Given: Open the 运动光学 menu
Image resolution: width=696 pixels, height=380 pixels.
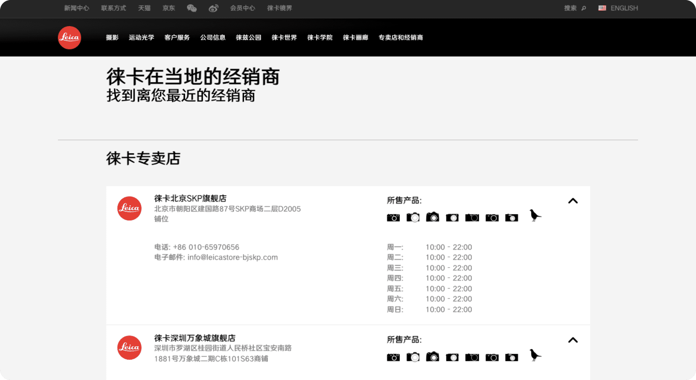Looking at the screenshot, I should pyautogui.click(x=142, y=38).
